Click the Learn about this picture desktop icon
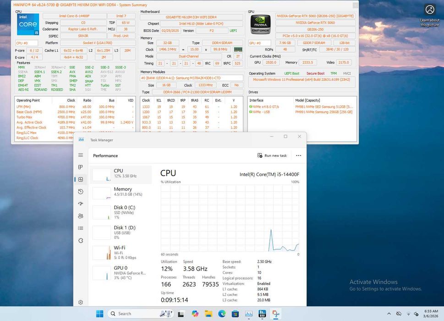 coord(429,16)
